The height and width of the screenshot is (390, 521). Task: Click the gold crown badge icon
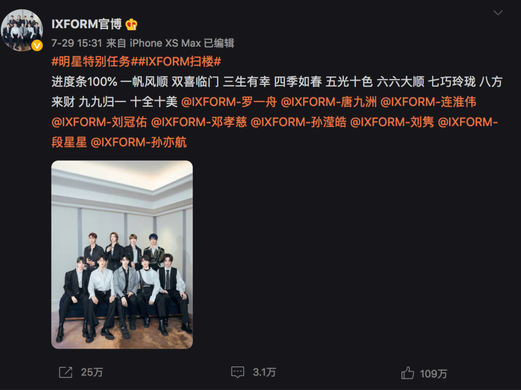tap(131, 24)
